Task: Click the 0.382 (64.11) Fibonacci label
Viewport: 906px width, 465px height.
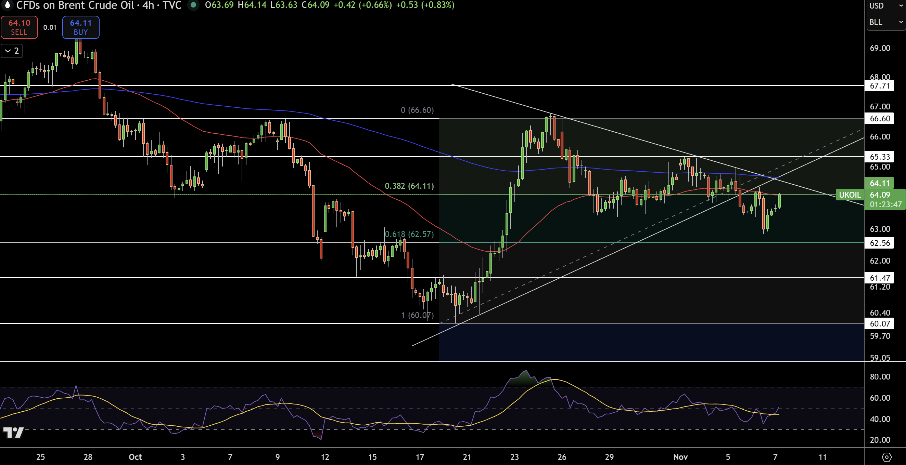Action: (x=409, y=186)
